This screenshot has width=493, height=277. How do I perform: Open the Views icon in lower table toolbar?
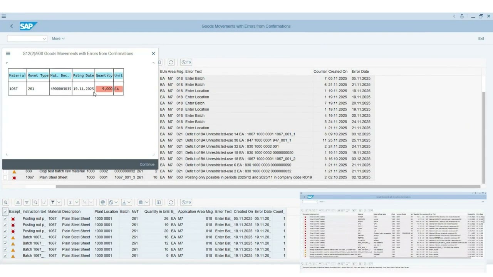(x=111, y=202)
